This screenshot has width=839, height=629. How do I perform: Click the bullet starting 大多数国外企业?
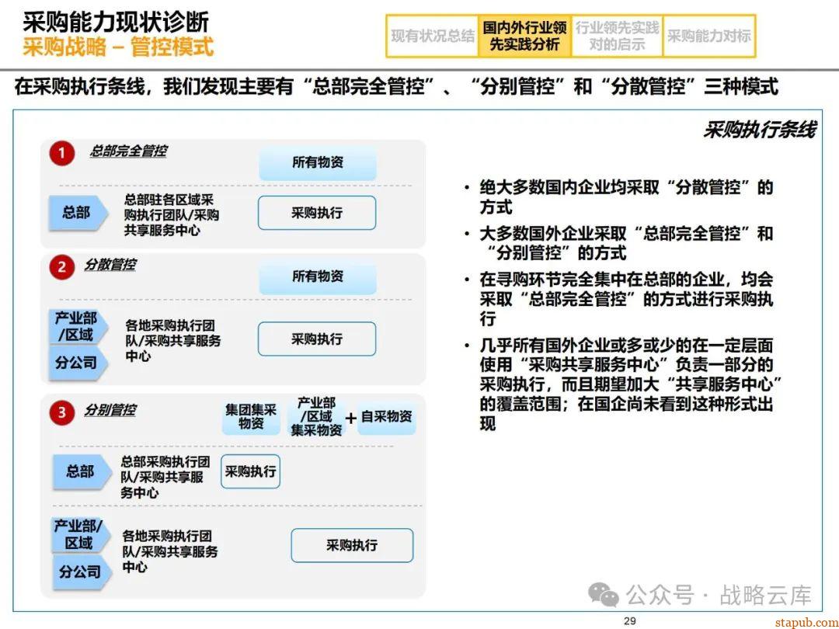tap(619, 243)
